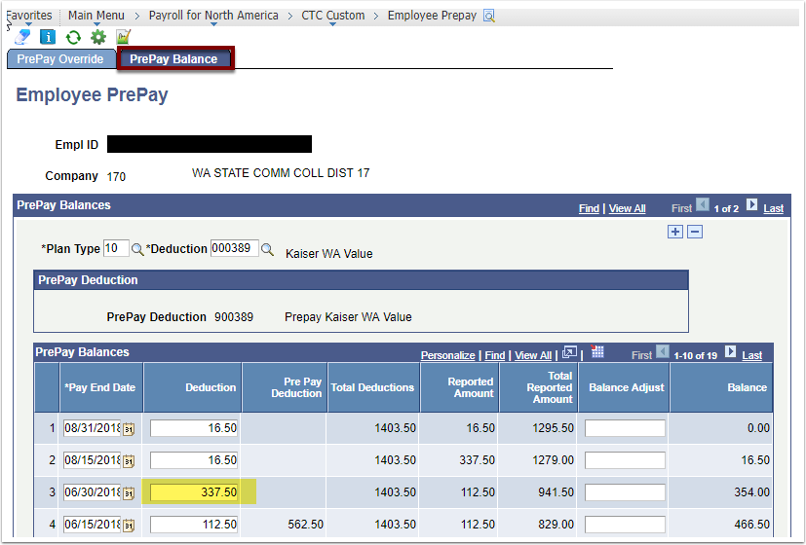Click Find link in grid header
This screenshot has height=545, width=806.
[495, 355]
